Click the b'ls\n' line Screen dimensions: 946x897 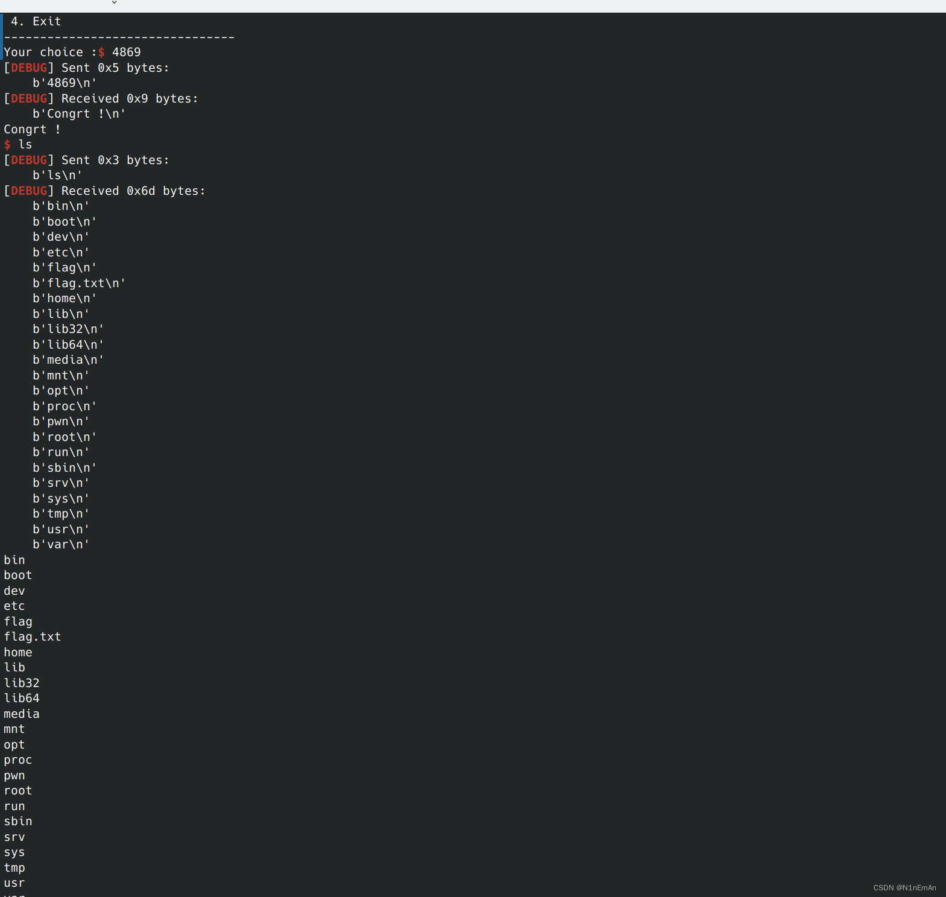click(57, 175)
